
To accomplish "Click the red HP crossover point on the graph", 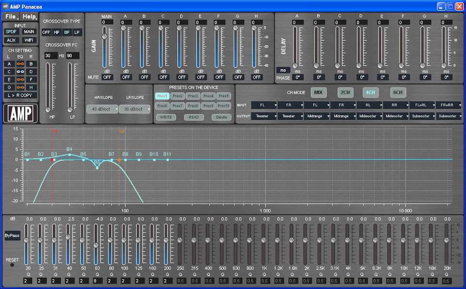I will 52,160.
